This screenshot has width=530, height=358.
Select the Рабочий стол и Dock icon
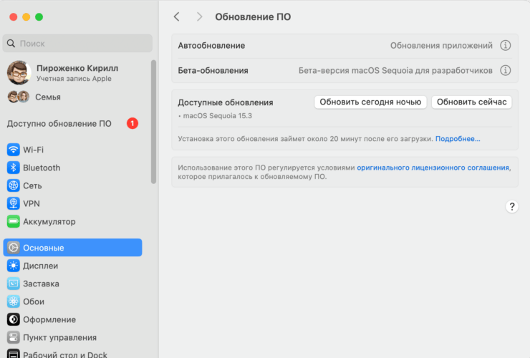[13, 354]
